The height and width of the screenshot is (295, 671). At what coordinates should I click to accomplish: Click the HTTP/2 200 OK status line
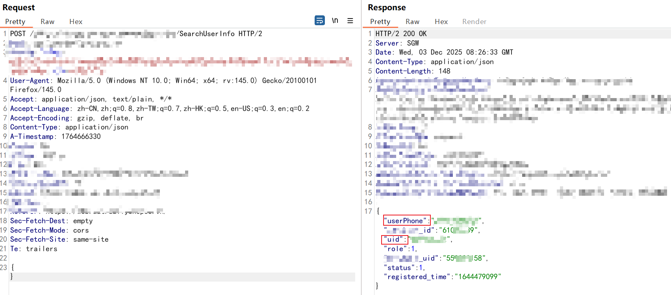pyautogui.click(x=401, y=34)
